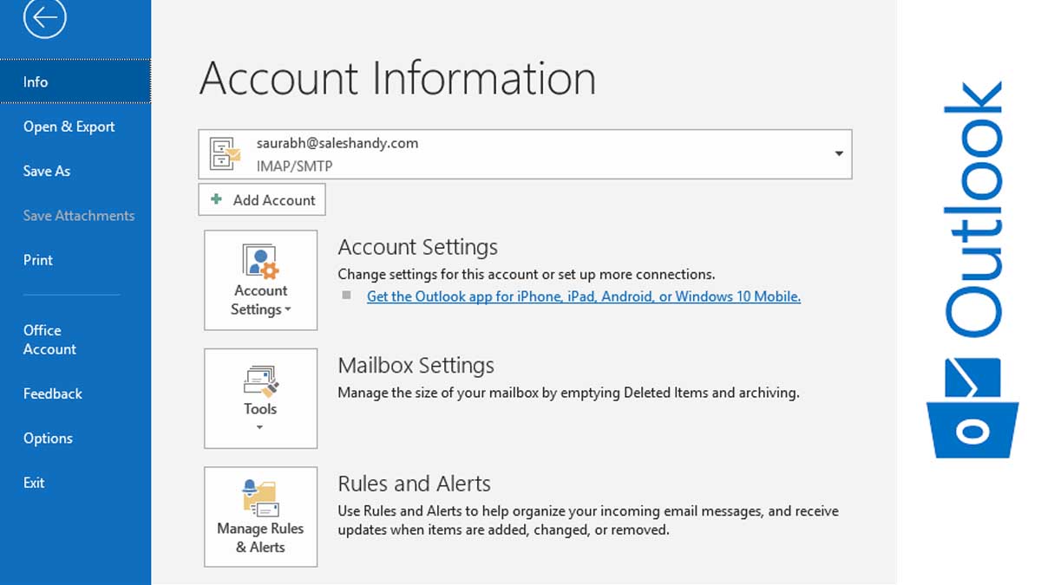This screenshot has width=1041, height=585.
Task: Click the Account Information title
Action: click(397, 79)
